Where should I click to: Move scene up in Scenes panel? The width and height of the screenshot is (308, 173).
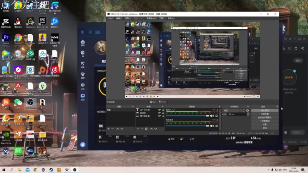point(117,129)
